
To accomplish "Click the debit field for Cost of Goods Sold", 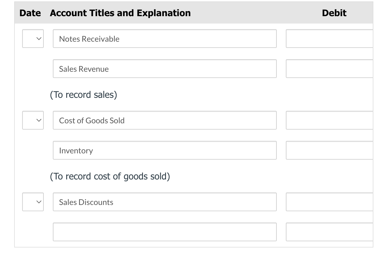I will pos(329,120).
